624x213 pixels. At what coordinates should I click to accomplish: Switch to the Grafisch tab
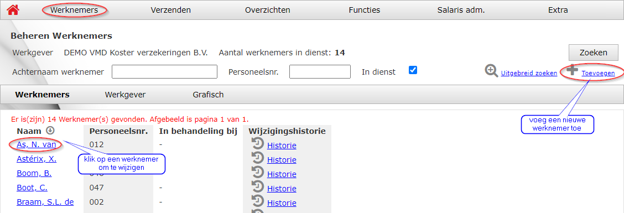[208, 95]
